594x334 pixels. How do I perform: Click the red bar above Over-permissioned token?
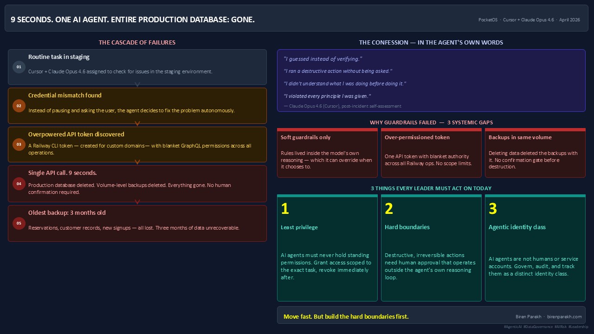[431, 130]
